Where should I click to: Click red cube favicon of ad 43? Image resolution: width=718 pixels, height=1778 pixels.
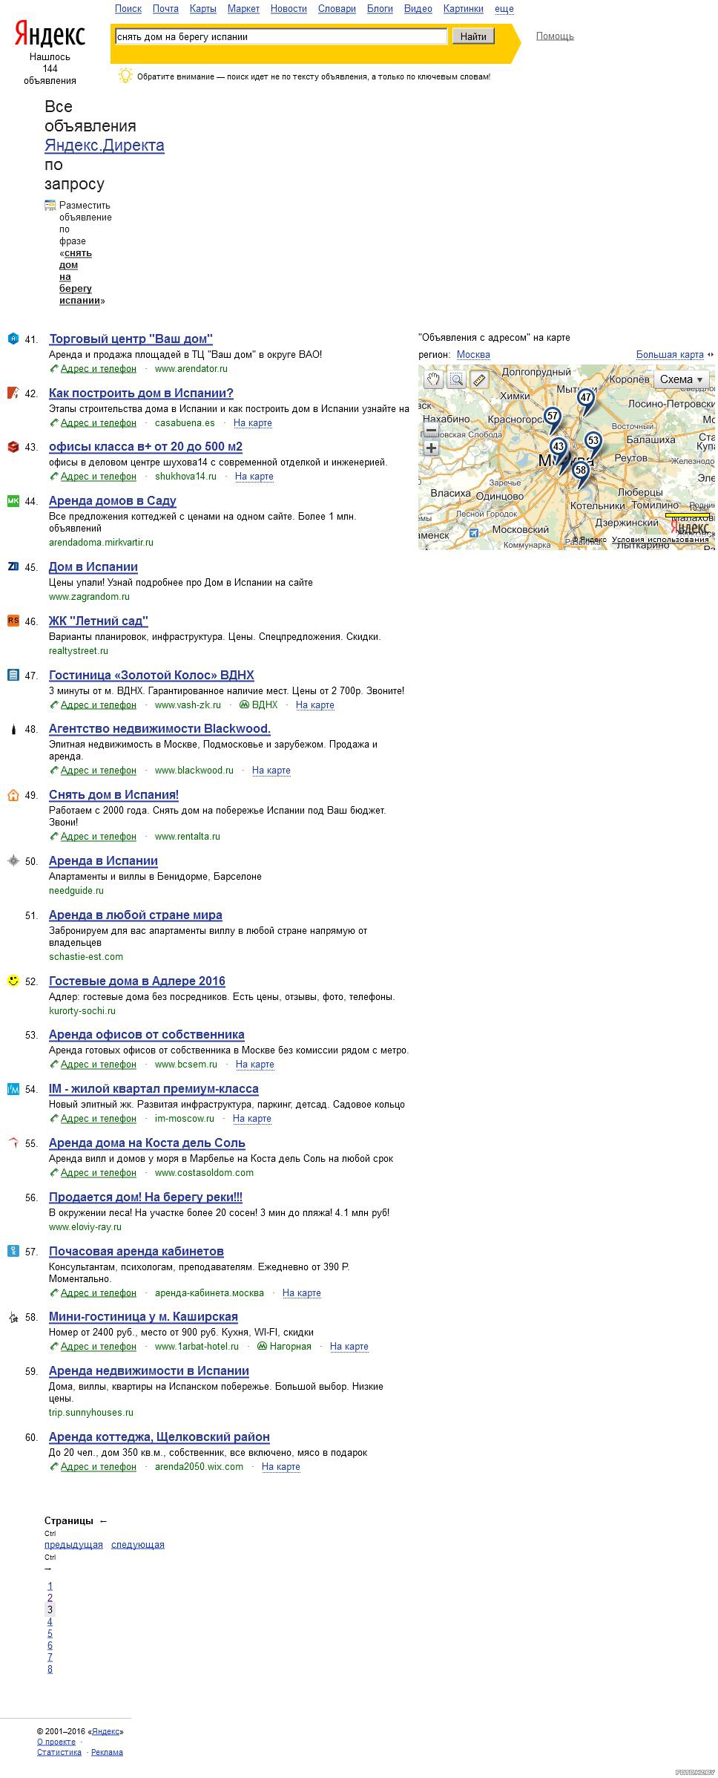[x=13, y=447]
